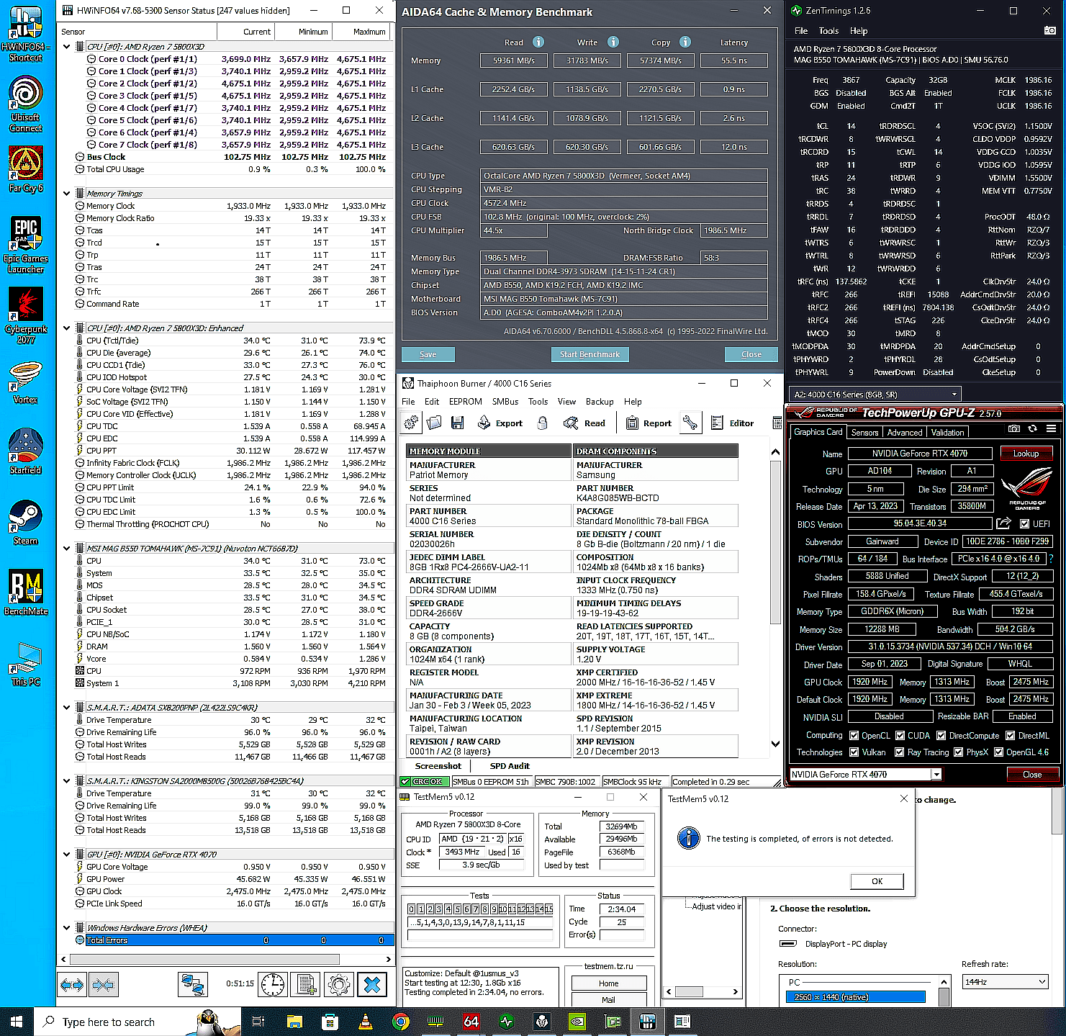Click Copy info icon in AIDA64 benchmark
Screen dimensions: 1066x1036
(685, 42)
